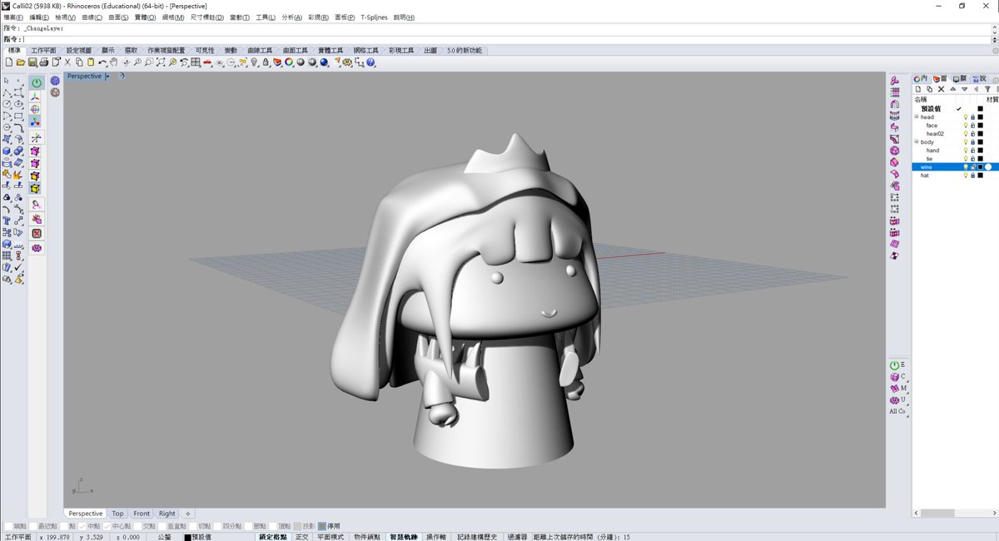The width and height of the screenshot is (999, 541).
Task: Switch to the 曲線工具 toolbar tab
Action: tap(260, 50)
